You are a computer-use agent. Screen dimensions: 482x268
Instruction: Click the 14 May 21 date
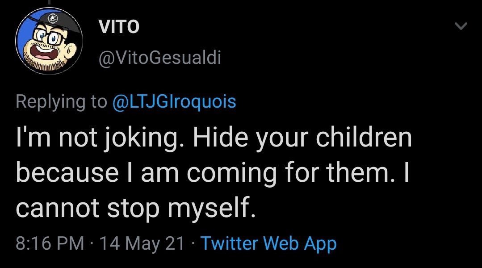pos(142,243)
